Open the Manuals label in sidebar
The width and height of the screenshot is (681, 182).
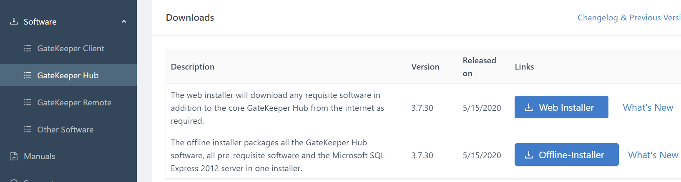(x=39, y=156)
